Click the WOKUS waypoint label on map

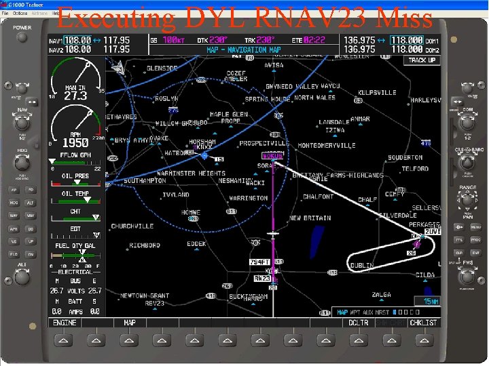point(273,156)
